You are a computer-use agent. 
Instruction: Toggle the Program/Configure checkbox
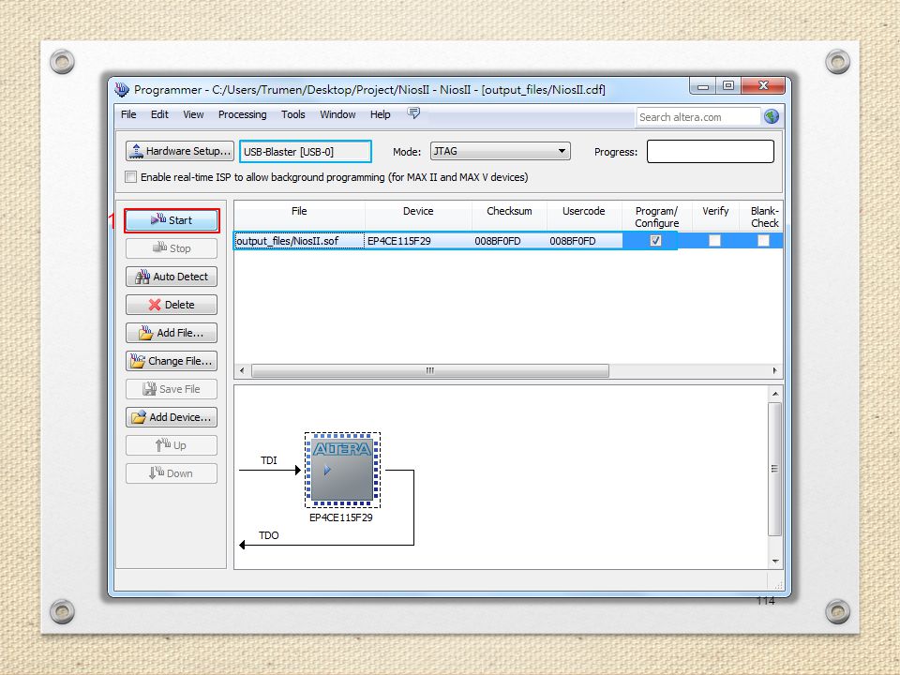point(655,241)
